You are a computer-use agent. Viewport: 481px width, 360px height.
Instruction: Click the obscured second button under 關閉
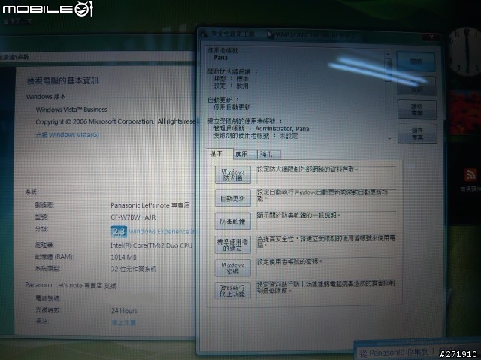[x=416, y=85]
